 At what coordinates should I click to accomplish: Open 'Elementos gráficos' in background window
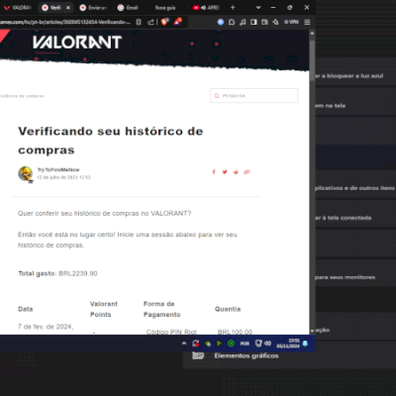coord(247,355)
